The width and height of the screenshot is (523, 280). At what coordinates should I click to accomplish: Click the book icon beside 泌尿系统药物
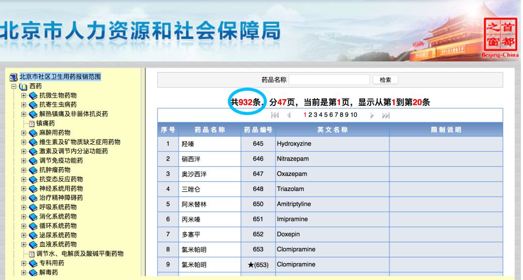33,236
